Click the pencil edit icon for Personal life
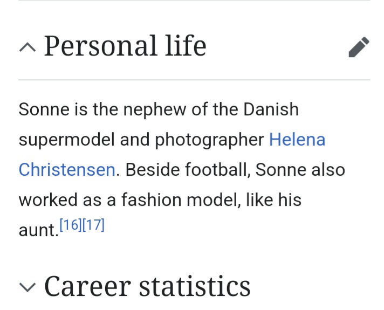 point(359,47)
